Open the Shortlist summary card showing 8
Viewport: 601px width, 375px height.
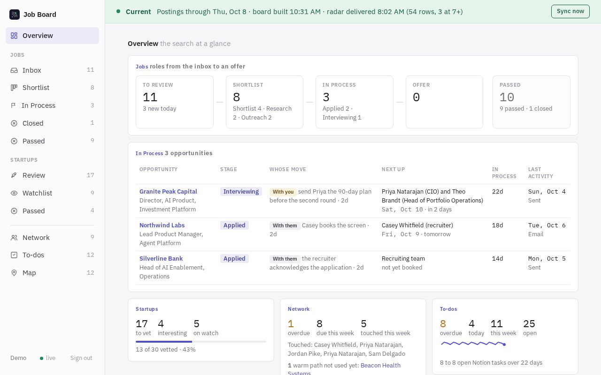click(264, 102)
